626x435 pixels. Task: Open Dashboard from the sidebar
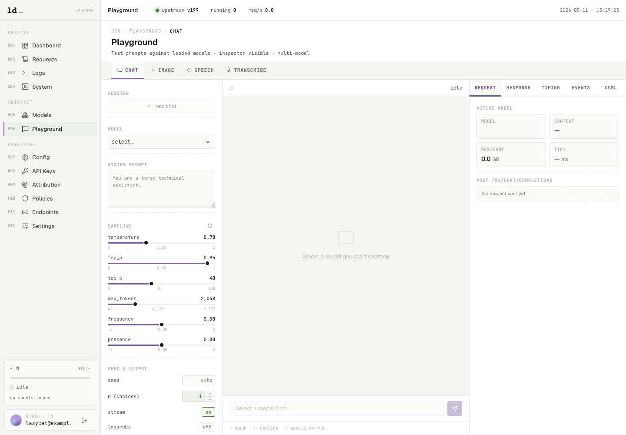[50, 46]
